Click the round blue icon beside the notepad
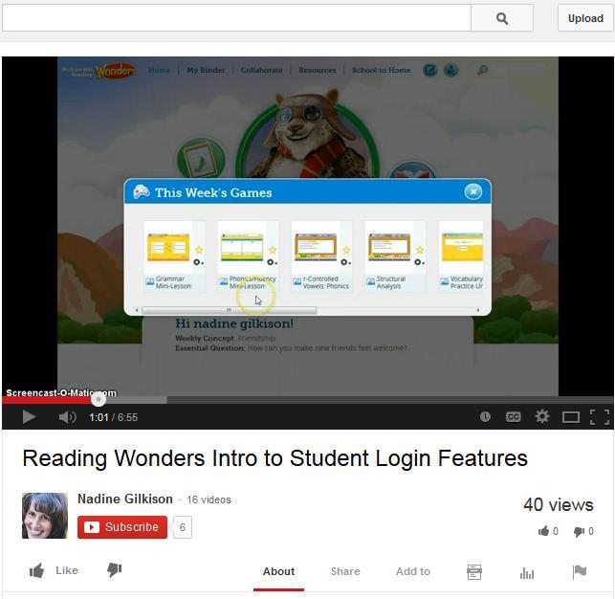Image resolution: width=615 pixels, height=599 pixels. click(451, 70)
